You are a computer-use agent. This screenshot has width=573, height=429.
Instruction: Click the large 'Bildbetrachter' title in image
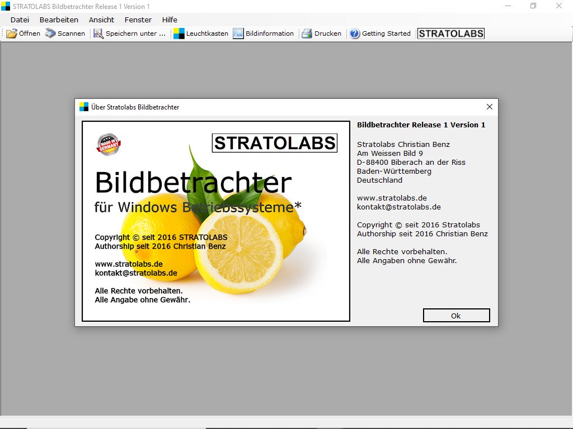193,183
